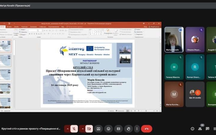Open the Выделить select dropdown
Viewport: 216px width, 135px height.
pos(139,34)
